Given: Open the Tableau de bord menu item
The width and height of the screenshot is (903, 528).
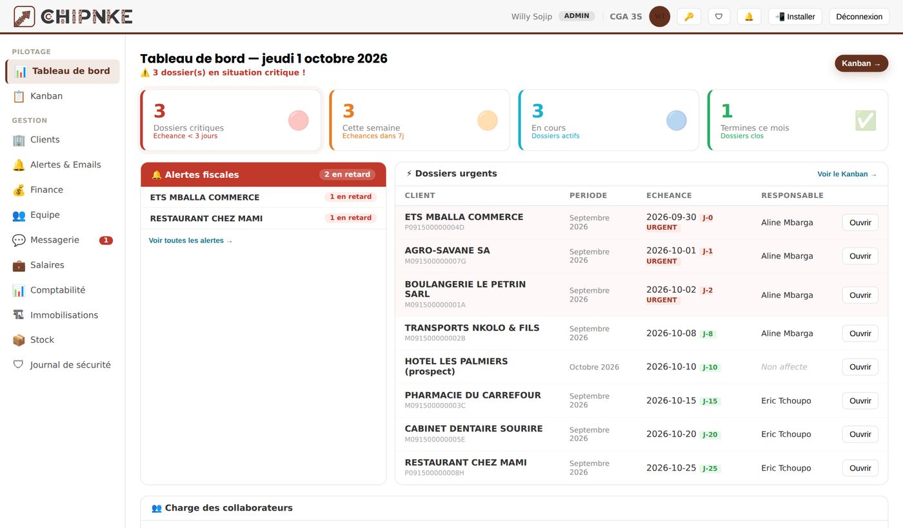Looking at the screenshot, I should coord(63,72).
